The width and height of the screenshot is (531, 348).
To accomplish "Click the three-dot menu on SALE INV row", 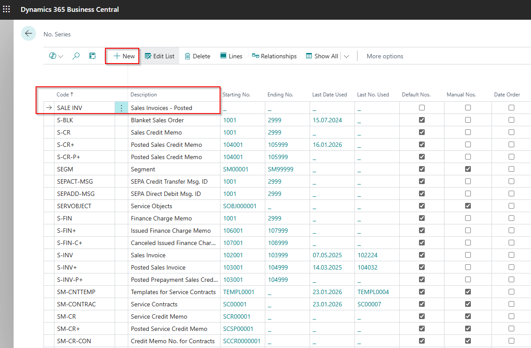I will [x=122, y=108].
